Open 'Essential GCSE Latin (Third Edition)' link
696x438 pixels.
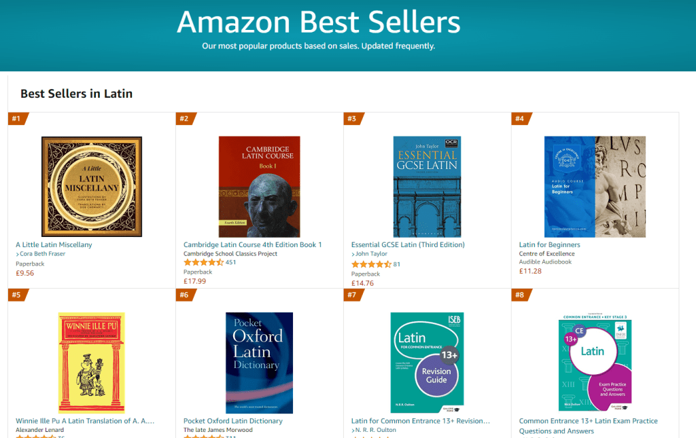point(408,244)
